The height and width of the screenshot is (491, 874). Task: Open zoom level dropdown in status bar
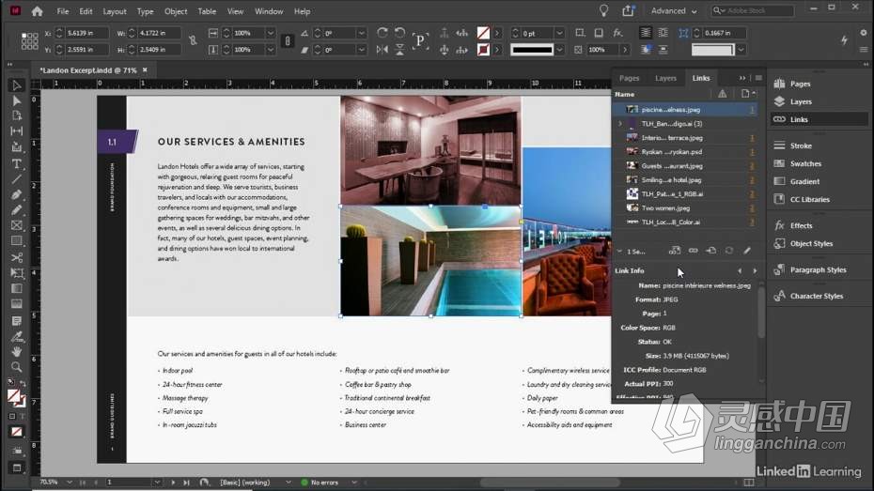(70, 483)
